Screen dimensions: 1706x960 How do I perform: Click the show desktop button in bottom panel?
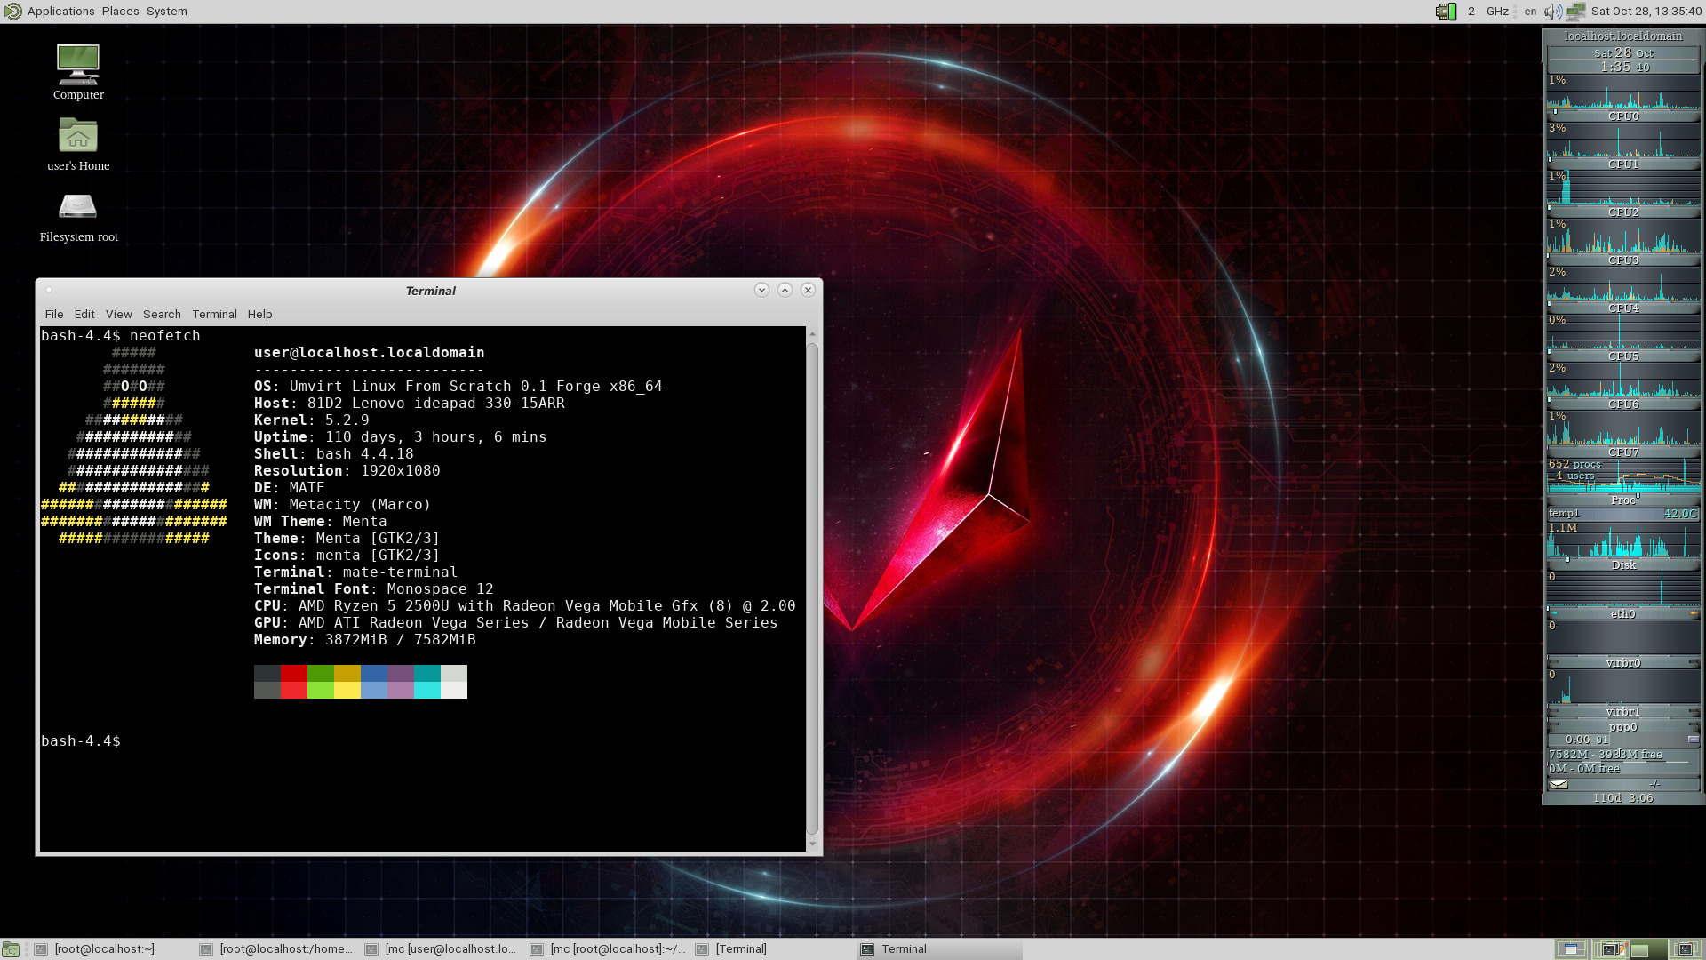coord(11,949)
